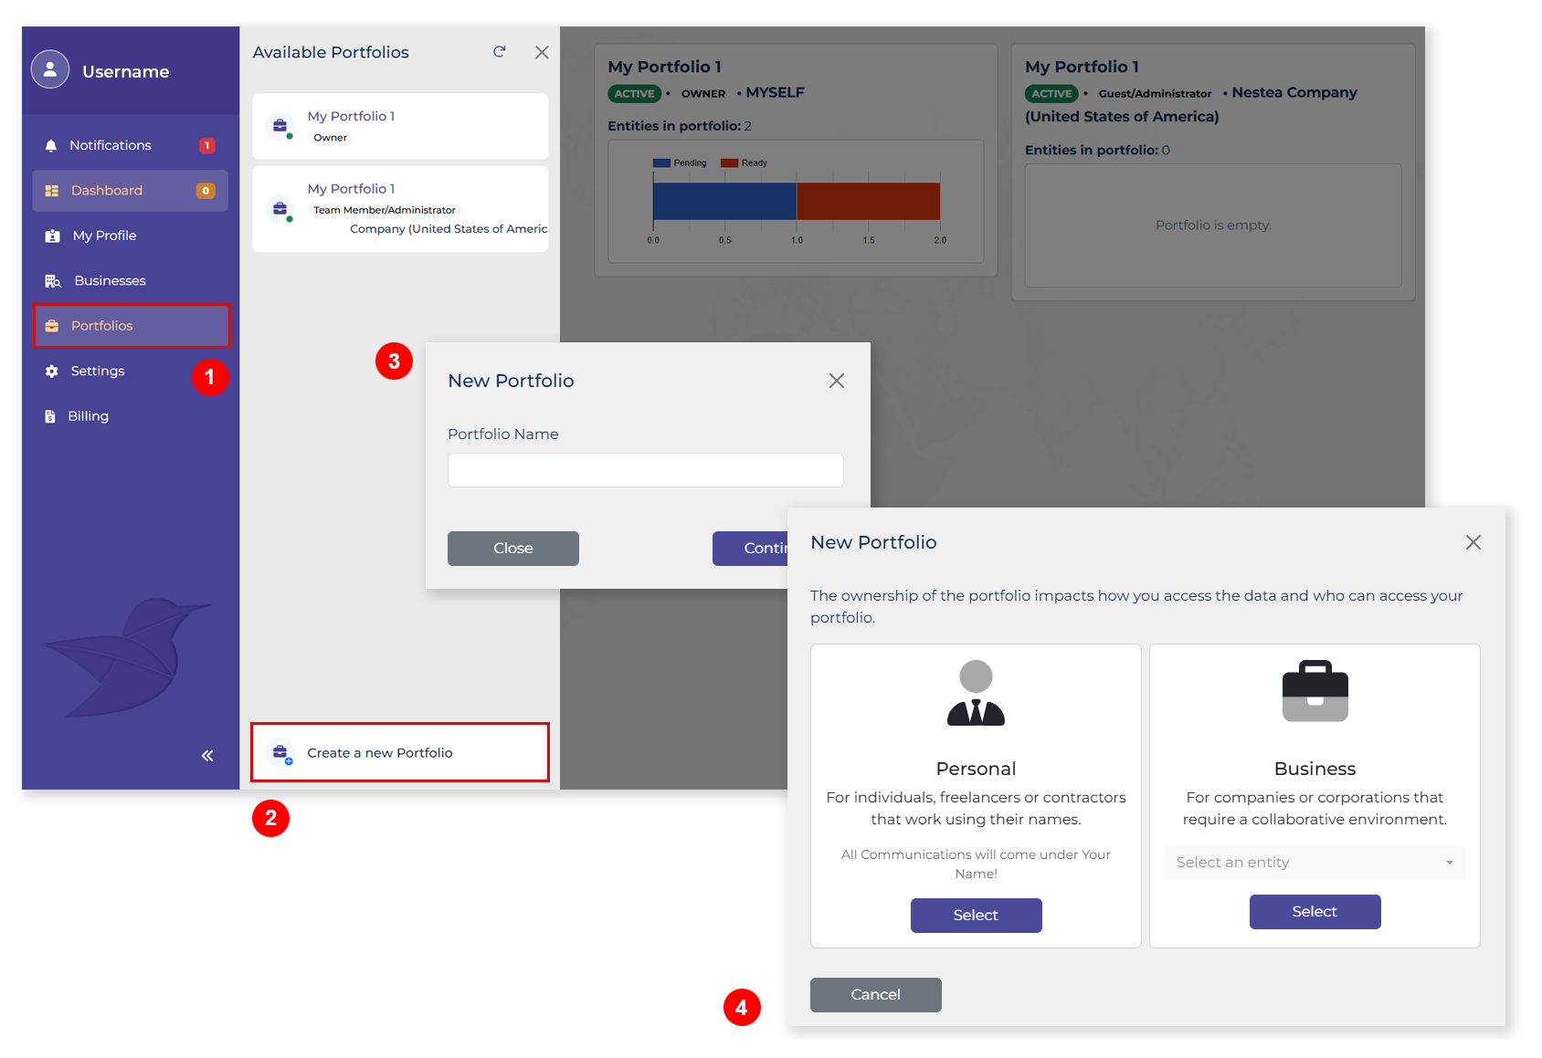
Task: Go to Dashboard in the sidebar
Action: coord(130,191)
